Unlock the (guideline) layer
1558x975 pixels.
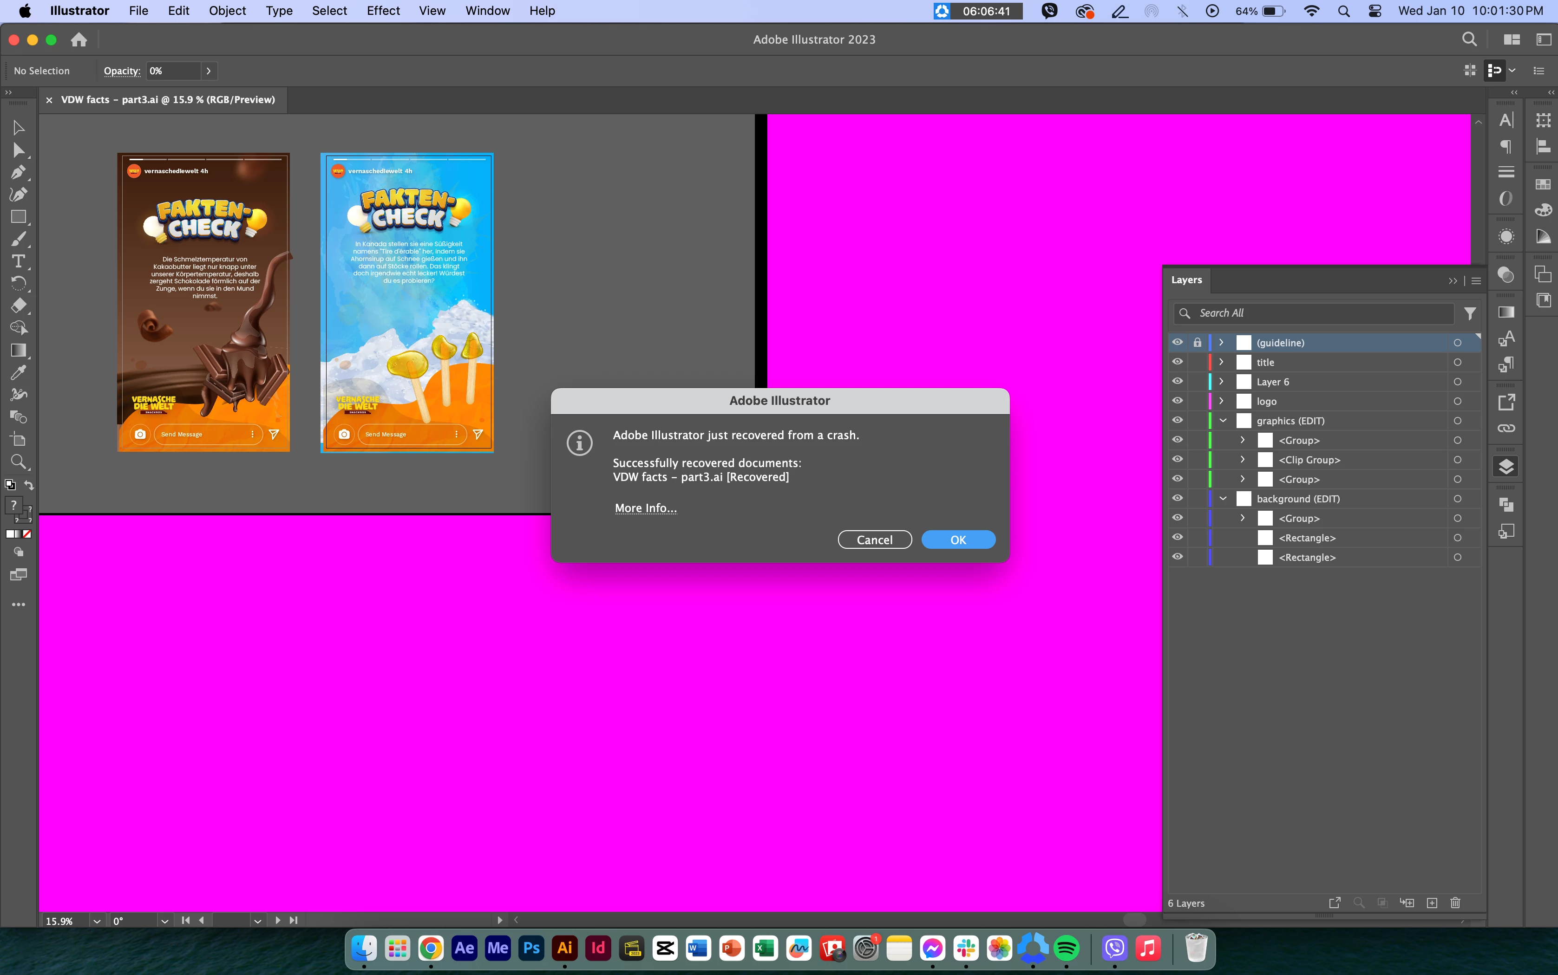(x=1198, y=343)
